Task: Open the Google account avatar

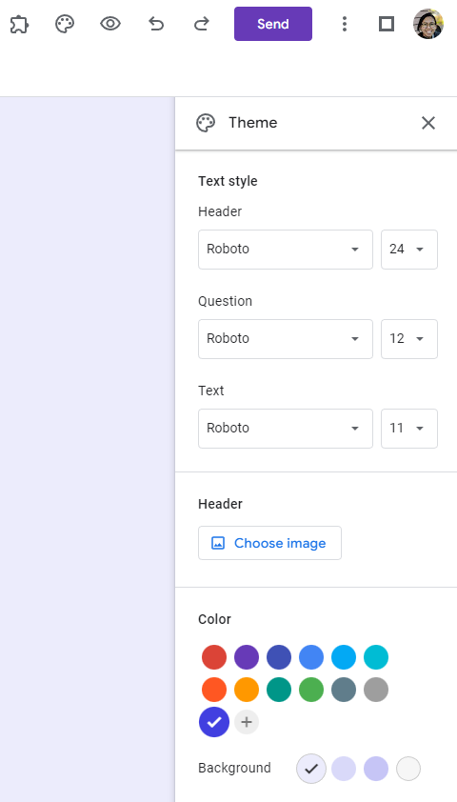Action: tap(428, 24)
